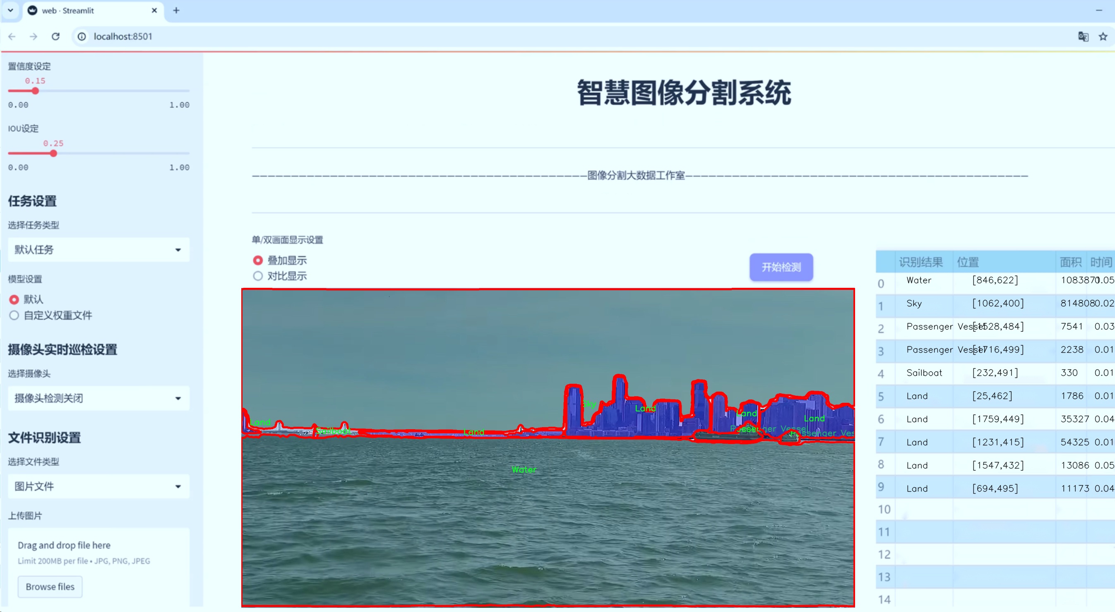Expand the 默认任务 task type dropdown
Viewport: 1115px width, 612px height.
click(x=99, y=250)
